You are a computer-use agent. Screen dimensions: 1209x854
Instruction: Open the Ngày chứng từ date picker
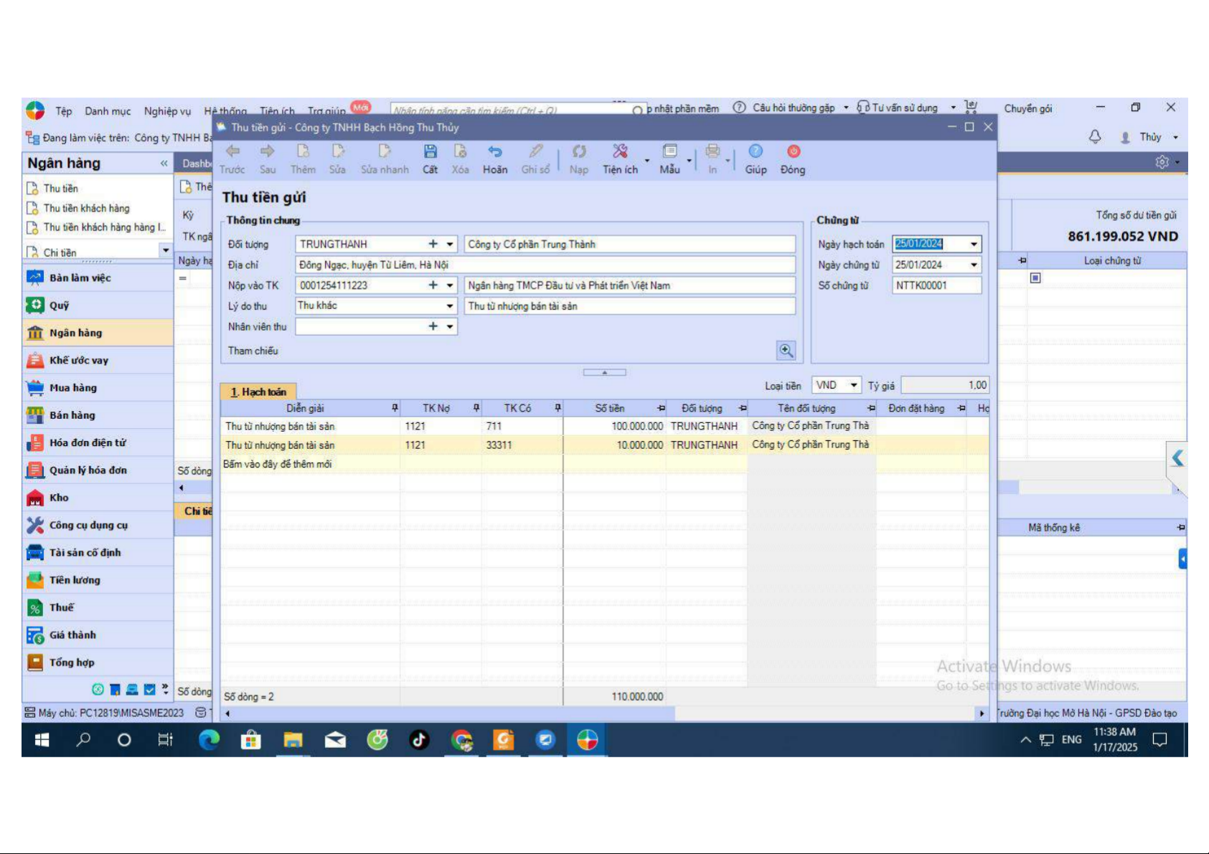pyautogui.click(x=974, y=265)
